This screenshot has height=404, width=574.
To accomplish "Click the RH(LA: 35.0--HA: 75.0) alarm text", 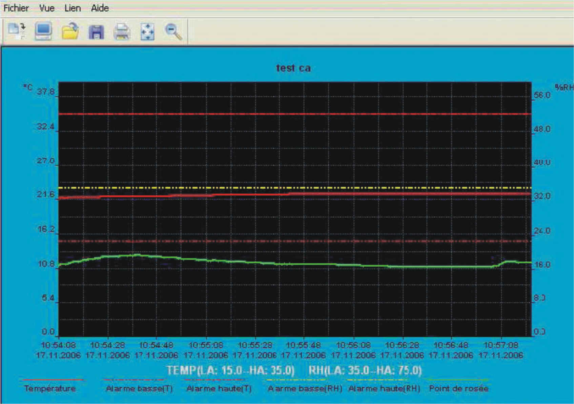I will coord(365,370).
